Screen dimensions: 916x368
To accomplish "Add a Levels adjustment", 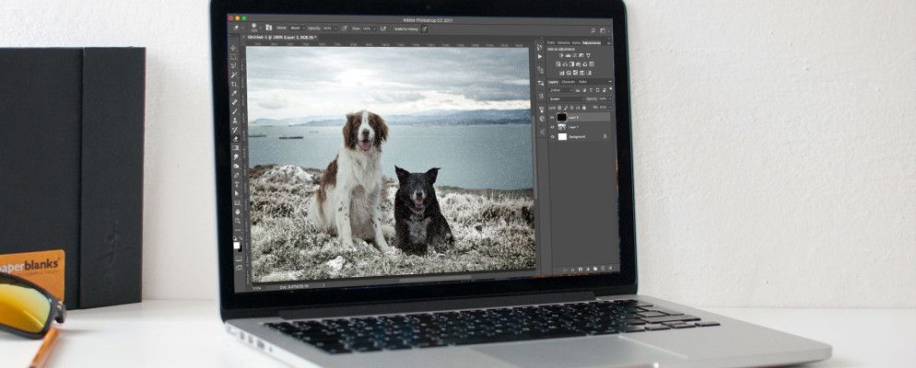I will pyautogui.click(x=569, y=55).
